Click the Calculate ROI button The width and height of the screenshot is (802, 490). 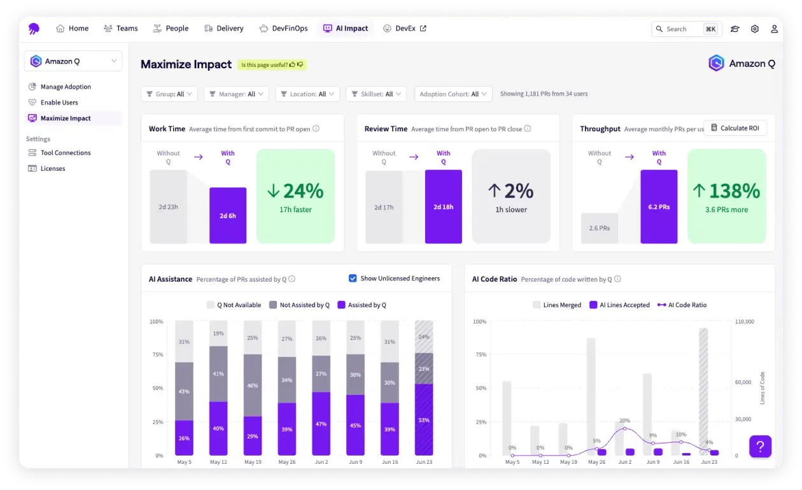[735, 128]
